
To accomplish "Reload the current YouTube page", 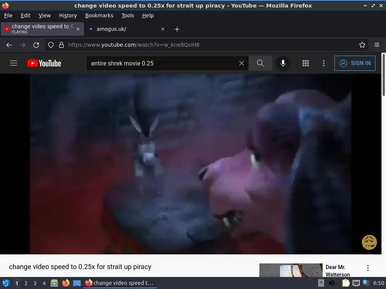I will point(36,45).
